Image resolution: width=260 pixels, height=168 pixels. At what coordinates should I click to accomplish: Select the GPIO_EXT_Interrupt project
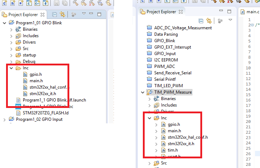click(172, 47)
